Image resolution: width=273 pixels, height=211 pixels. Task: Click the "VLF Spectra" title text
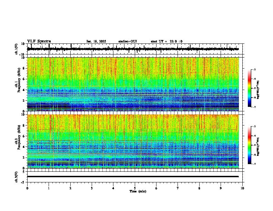pos(39,41)
